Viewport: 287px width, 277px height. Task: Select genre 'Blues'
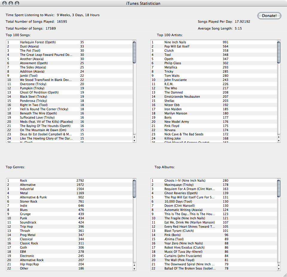(69, 210)
